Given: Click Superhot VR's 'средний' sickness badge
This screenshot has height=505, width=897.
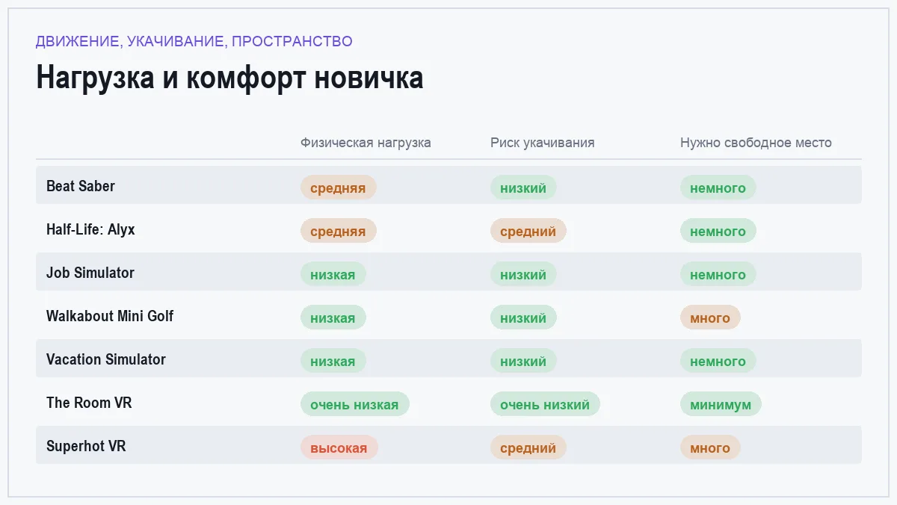Looking at the screenshot, I should 528,447.
